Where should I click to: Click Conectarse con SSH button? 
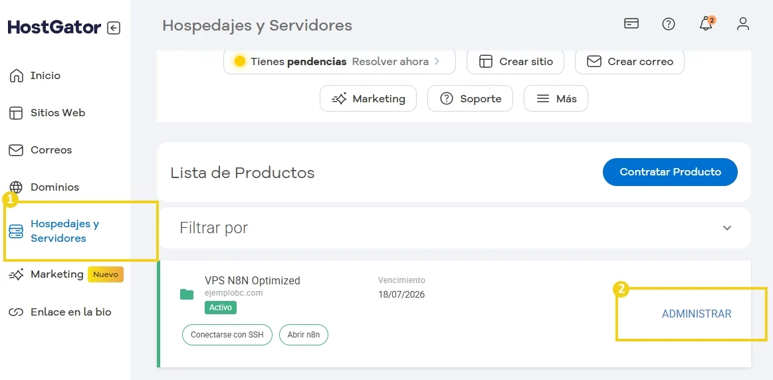coord(227,335)
